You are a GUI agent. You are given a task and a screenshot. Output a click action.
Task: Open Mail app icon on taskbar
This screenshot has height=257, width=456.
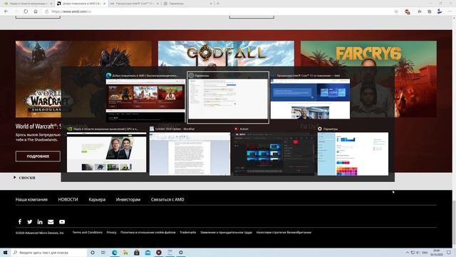(x=147, y=252)
